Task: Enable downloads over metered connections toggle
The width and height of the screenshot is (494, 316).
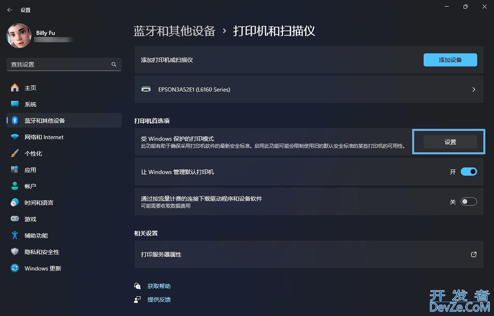Action: point(468,202)
